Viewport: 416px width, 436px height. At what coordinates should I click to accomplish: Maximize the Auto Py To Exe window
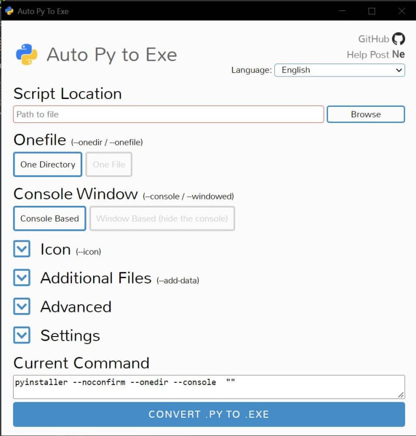pyautogui.click(x=372, y=11)
